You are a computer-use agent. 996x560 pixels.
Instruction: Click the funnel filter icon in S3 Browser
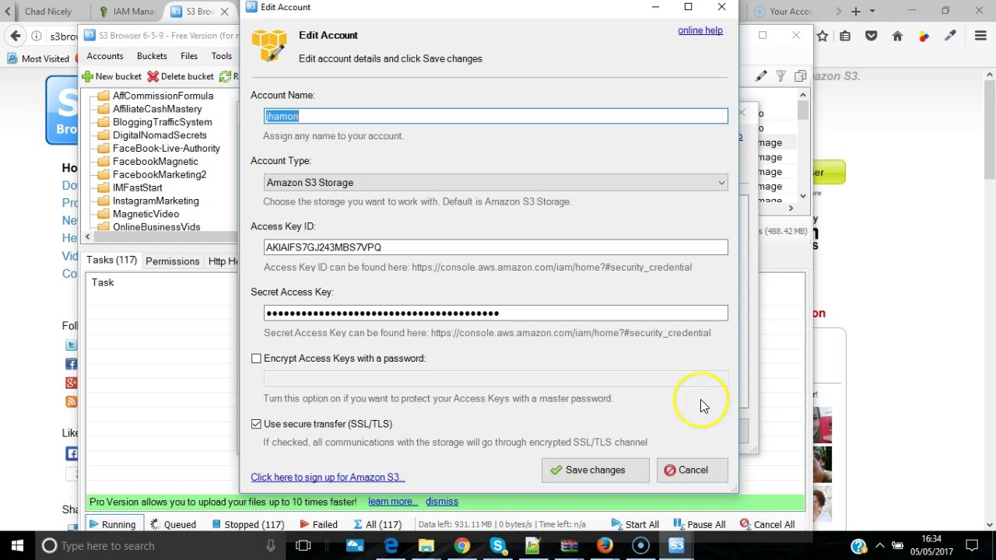point(780,76)
